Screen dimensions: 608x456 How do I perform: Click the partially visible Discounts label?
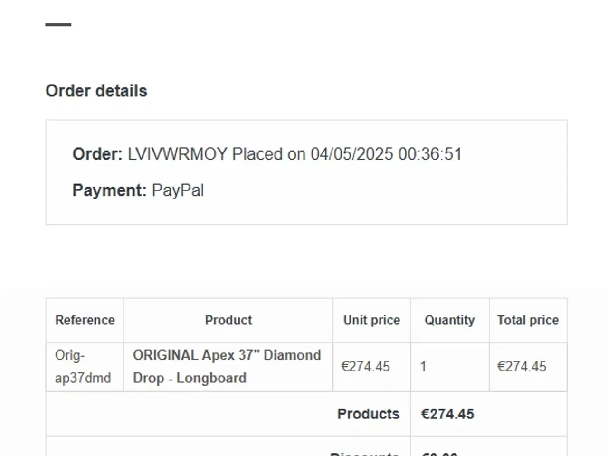(x=364, y=453)
